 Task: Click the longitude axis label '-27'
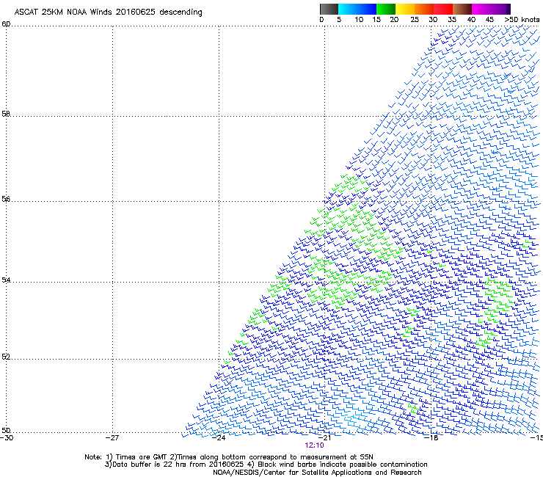pyautogui.click(x=112, y=438)
